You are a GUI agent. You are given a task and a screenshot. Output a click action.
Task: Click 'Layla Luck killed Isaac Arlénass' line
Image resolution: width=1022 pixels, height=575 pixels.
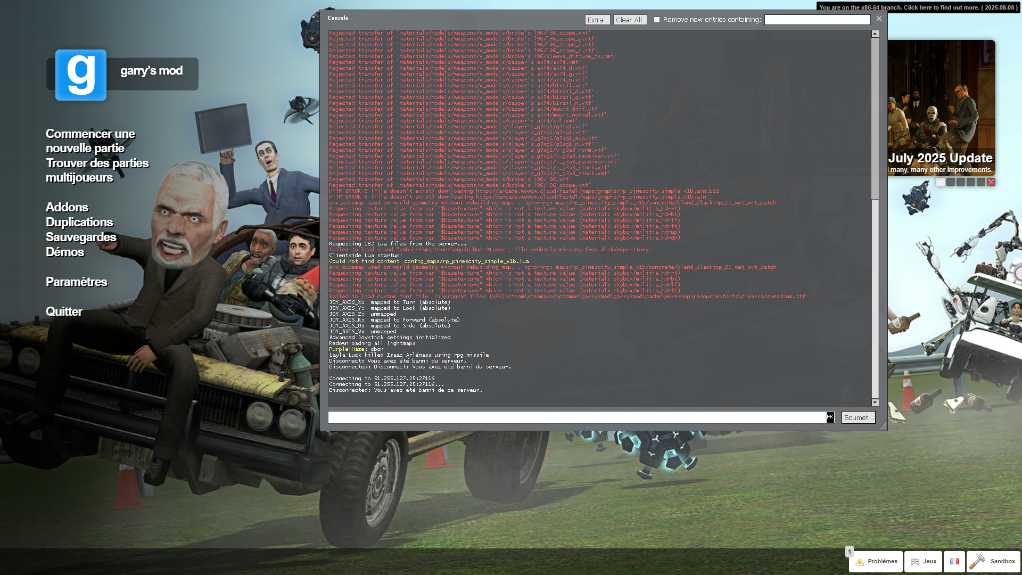409,355
